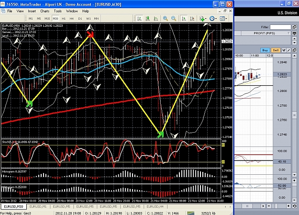Click right panel vertical scrollbar thumb
This screenshot has height=215, width=299.
click(294, 115)
